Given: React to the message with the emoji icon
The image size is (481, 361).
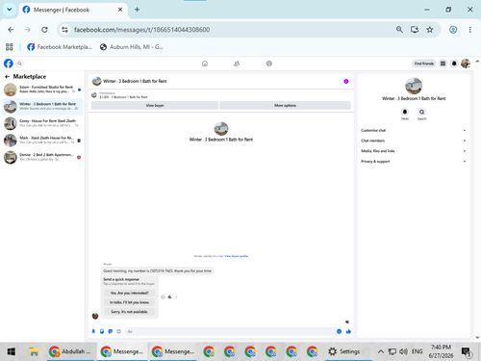Looking at the screenshot, I should 163,297.
